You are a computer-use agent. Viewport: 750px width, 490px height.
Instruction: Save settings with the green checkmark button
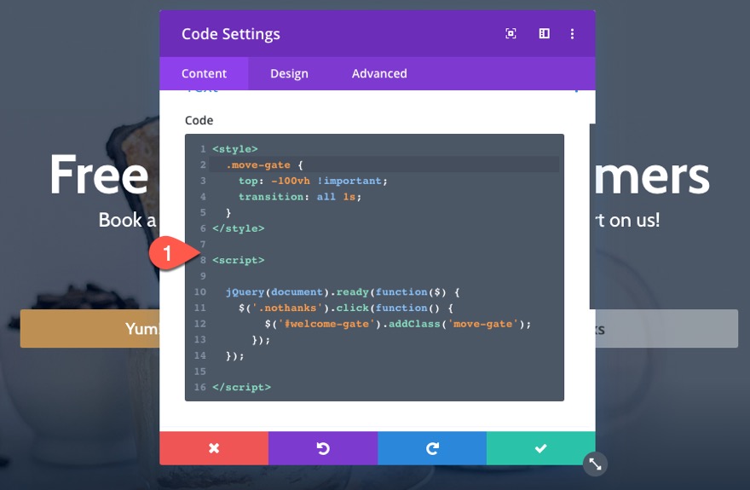541,448
